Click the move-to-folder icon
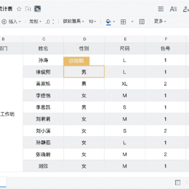The height and width of the screenshot is (189, 189). coord(28,9)
